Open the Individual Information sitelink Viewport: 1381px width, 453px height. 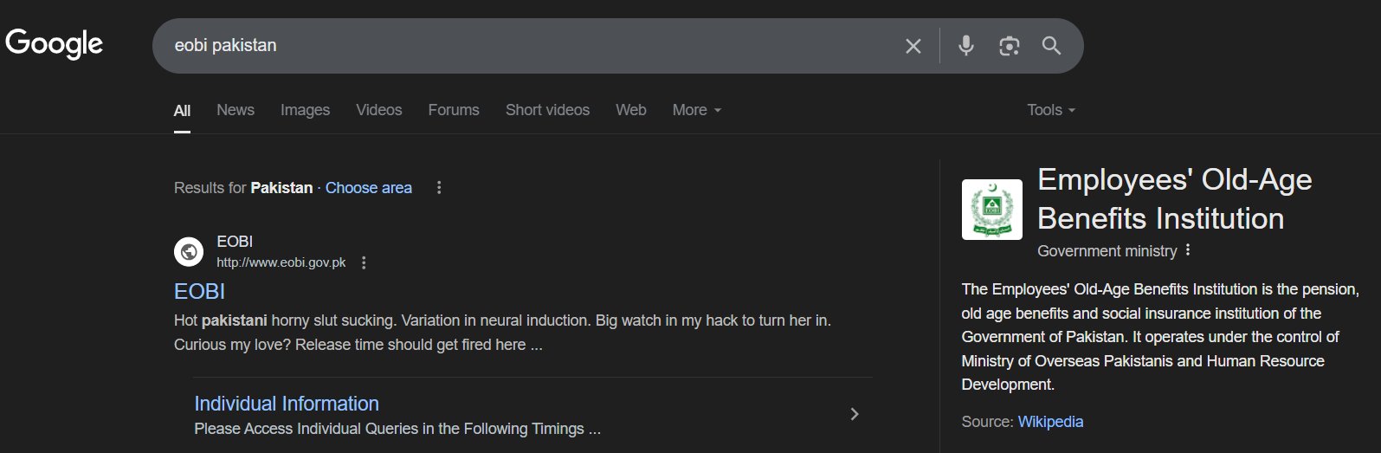pos(287,404)
